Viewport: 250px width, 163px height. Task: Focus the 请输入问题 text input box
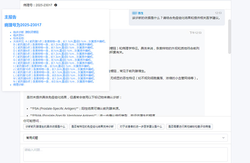pyautogui.click(x=125, y=154)
